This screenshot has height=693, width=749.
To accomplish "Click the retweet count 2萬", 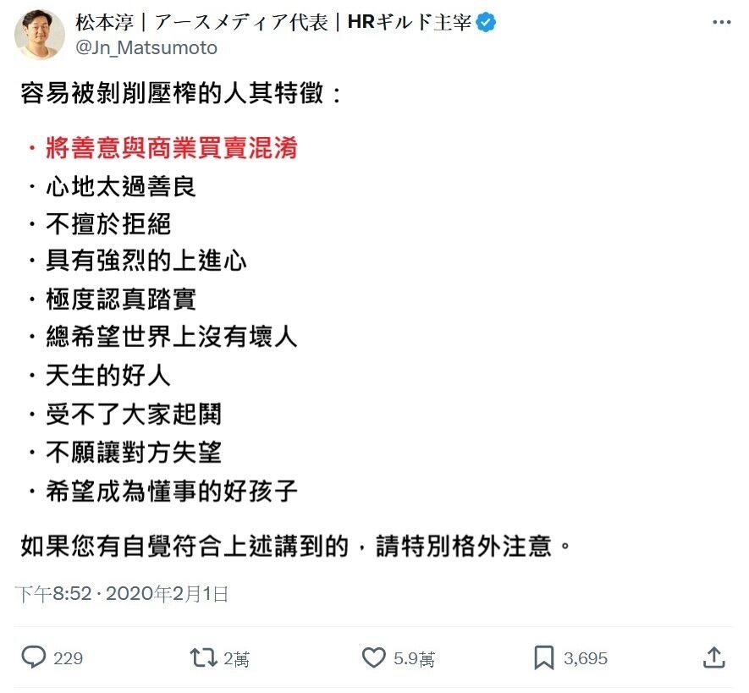I will pyautogui.click(x=236, y=658).
